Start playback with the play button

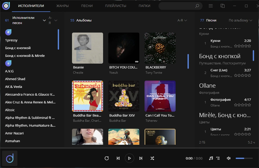(129, 158)
